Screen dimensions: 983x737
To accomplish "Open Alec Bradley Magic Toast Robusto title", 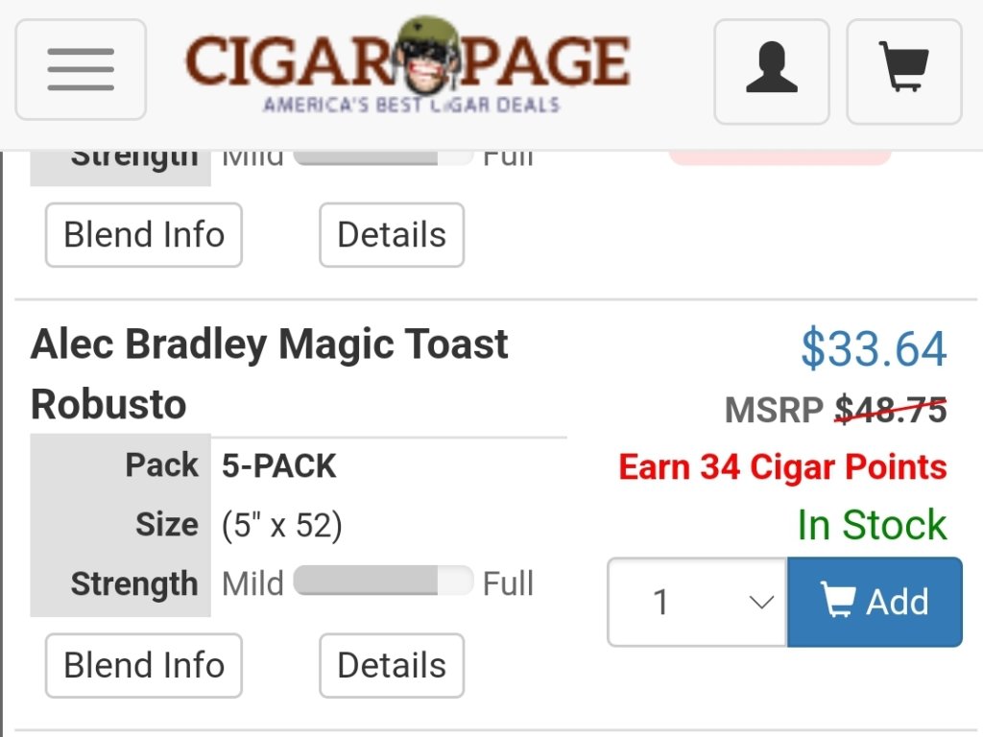I will point(269,373).
